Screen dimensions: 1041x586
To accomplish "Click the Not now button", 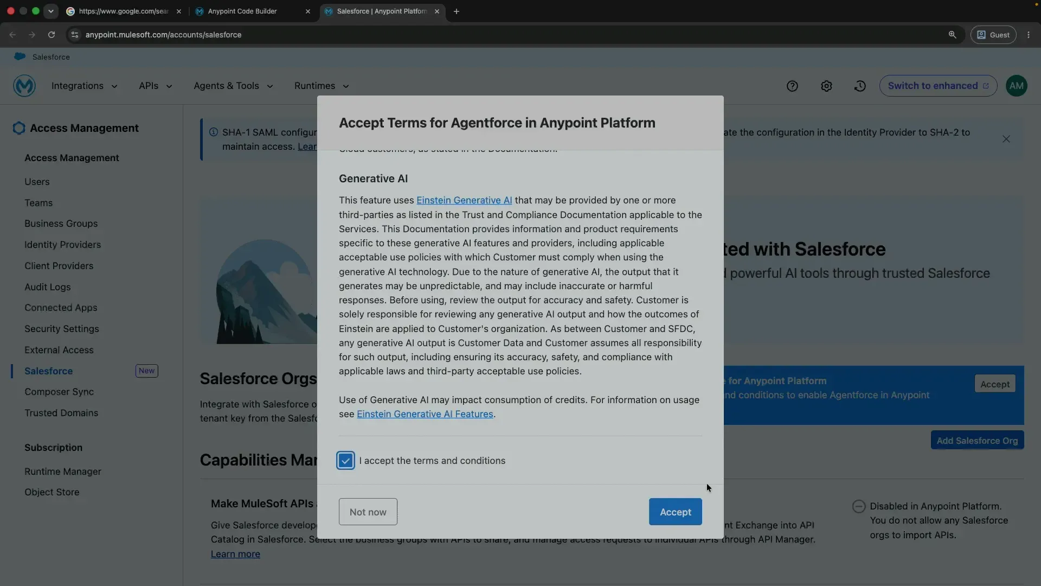I will pos(368,512).
